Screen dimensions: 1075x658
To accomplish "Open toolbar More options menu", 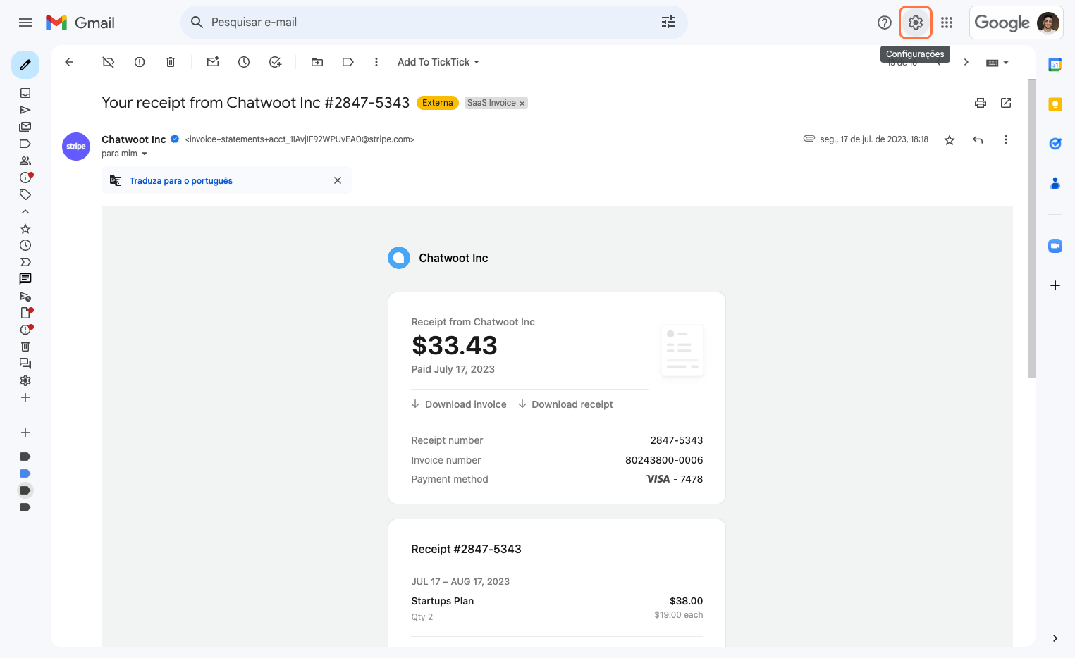I will [x=376, y=62].
